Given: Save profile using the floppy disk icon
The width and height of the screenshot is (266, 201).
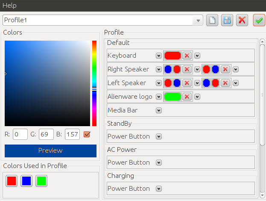Looking at the screenshot, I should (227, 20).
